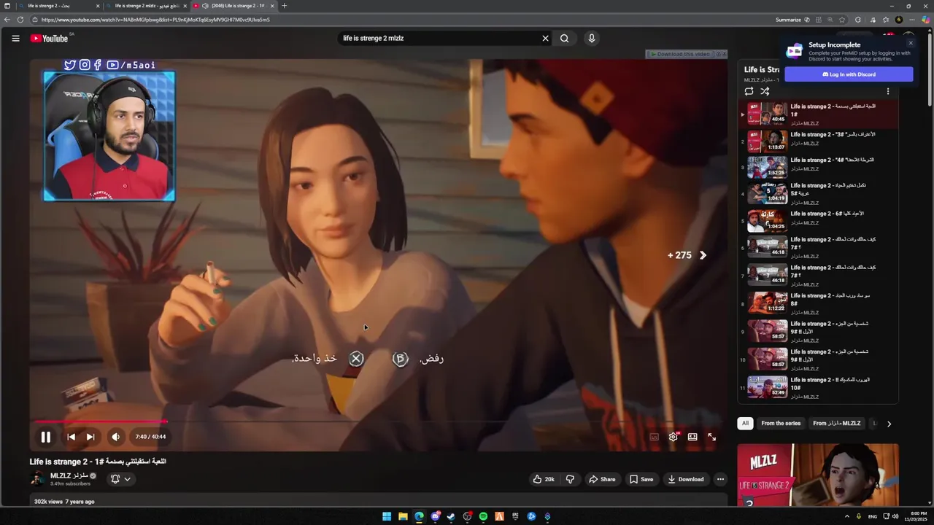Open the notification bell dropdown
The width and height of the screenshot is (934, 525).
coord(120,479)
